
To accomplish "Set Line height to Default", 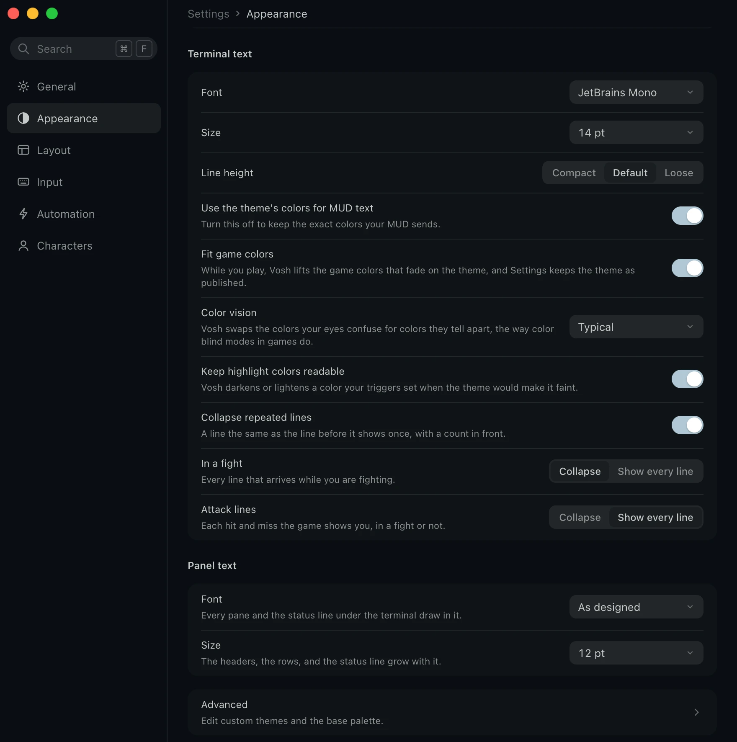I will coord(630,173).
